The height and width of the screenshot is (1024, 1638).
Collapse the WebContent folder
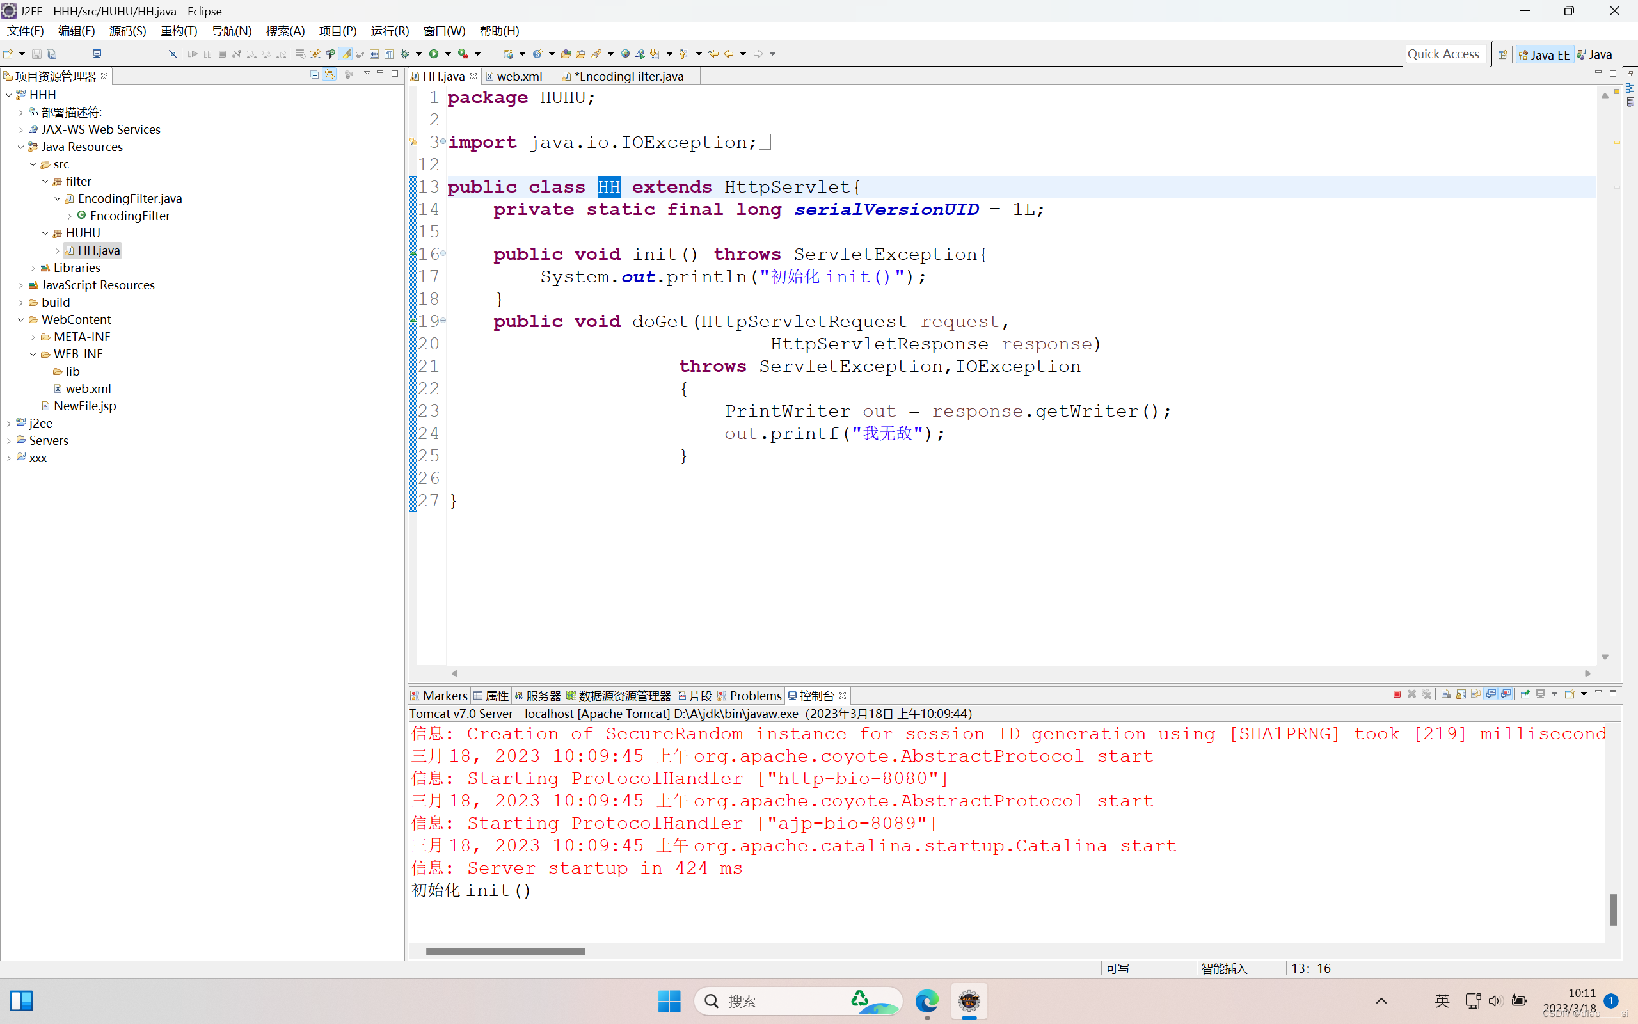pyautogui.click(x=21, y=319)
